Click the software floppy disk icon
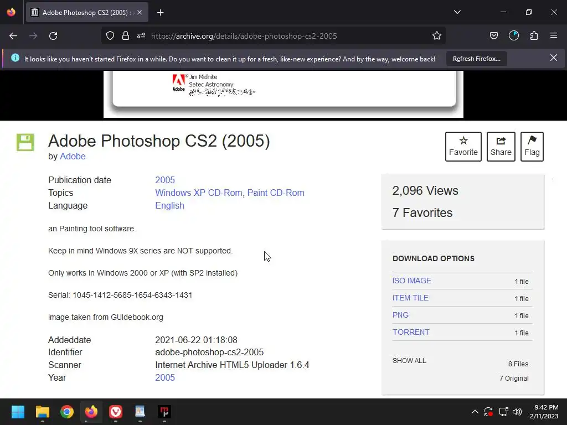567x425 pixels. tap(25, 142)
